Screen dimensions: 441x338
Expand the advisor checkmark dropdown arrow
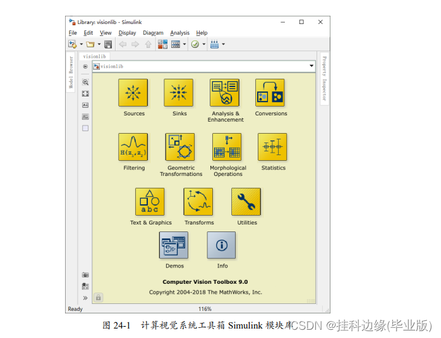(204, 44)
